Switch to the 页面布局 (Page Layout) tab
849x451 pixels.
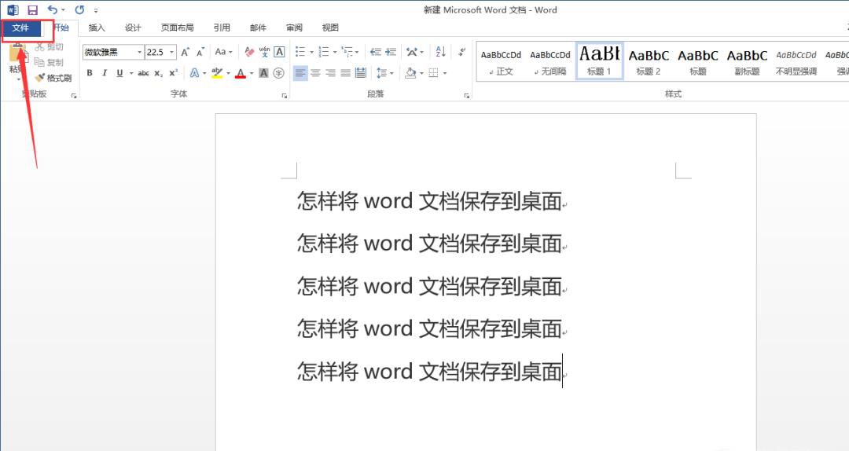click(x=177, y=27)
